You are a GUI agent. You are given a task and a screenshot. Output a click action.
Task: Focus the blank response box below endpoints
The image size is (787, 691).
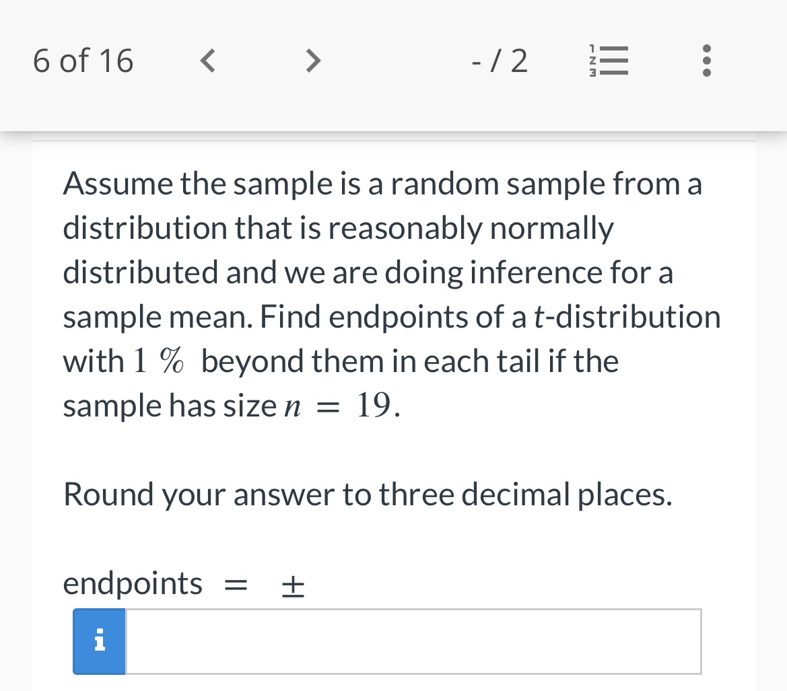point(413,641)
